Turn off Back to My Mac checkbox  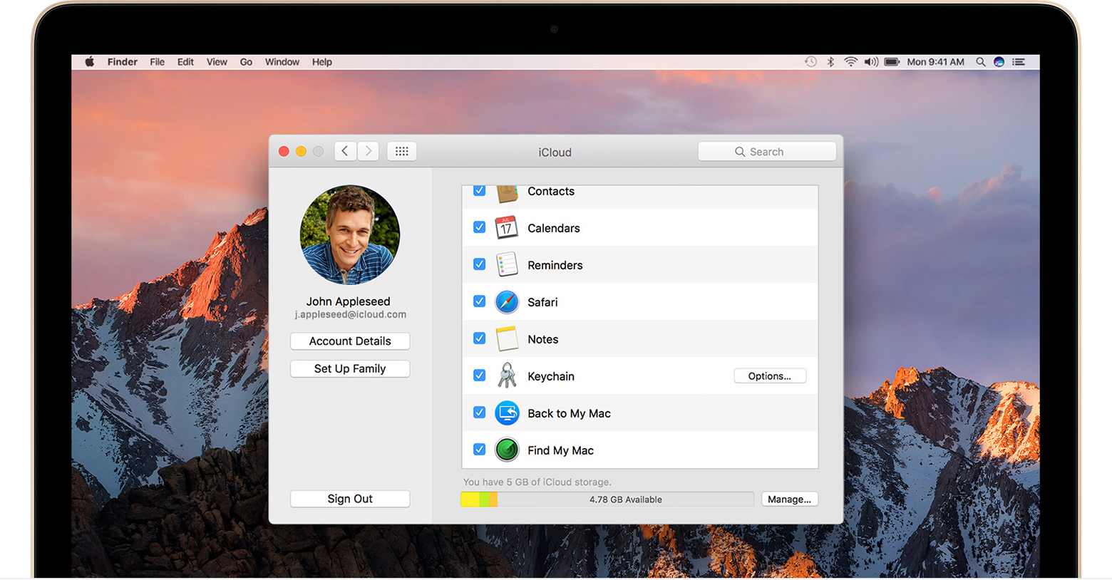480,413
